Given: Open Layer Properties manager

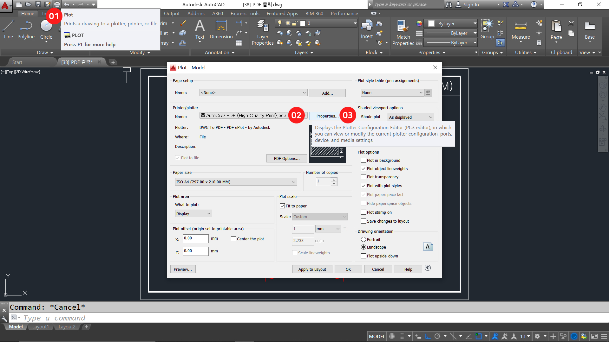Looking at the screenshot, I should point(263,33).
